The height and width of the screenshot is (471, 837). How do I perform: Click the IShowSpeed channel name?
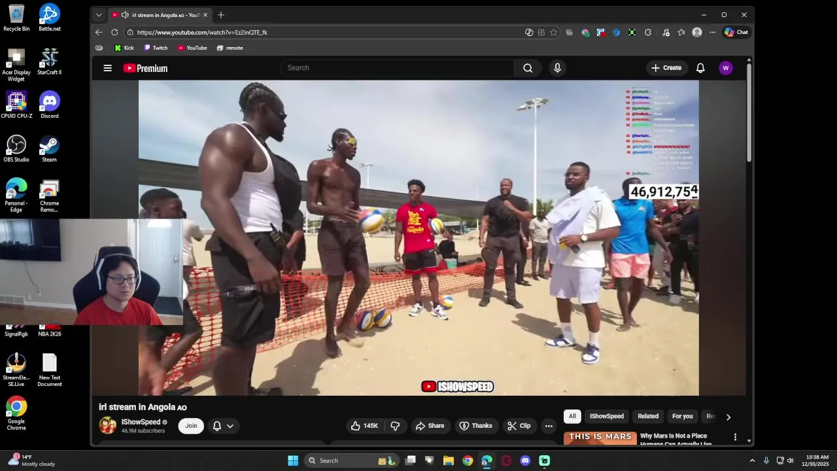click(x=141, y=422)
